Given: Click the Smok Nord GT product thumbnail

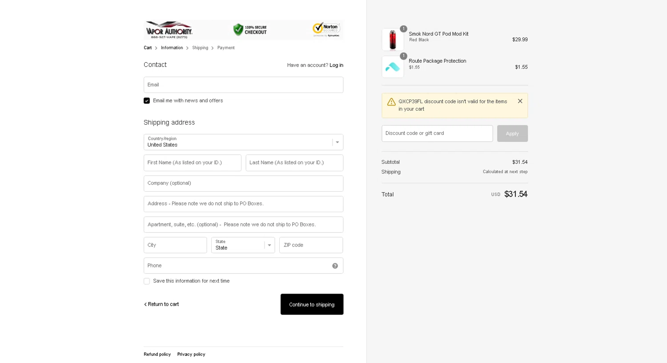Looking at the screenshot, I should (393, 40).
